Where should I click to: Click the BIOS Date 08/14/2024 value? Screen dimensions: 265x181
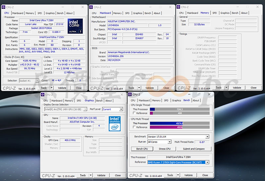pyautogui.click(x=139, y=60)
